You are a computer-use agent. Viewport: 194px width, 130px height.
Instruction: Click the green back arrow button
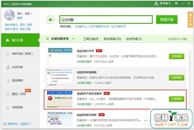pos(50,20)
